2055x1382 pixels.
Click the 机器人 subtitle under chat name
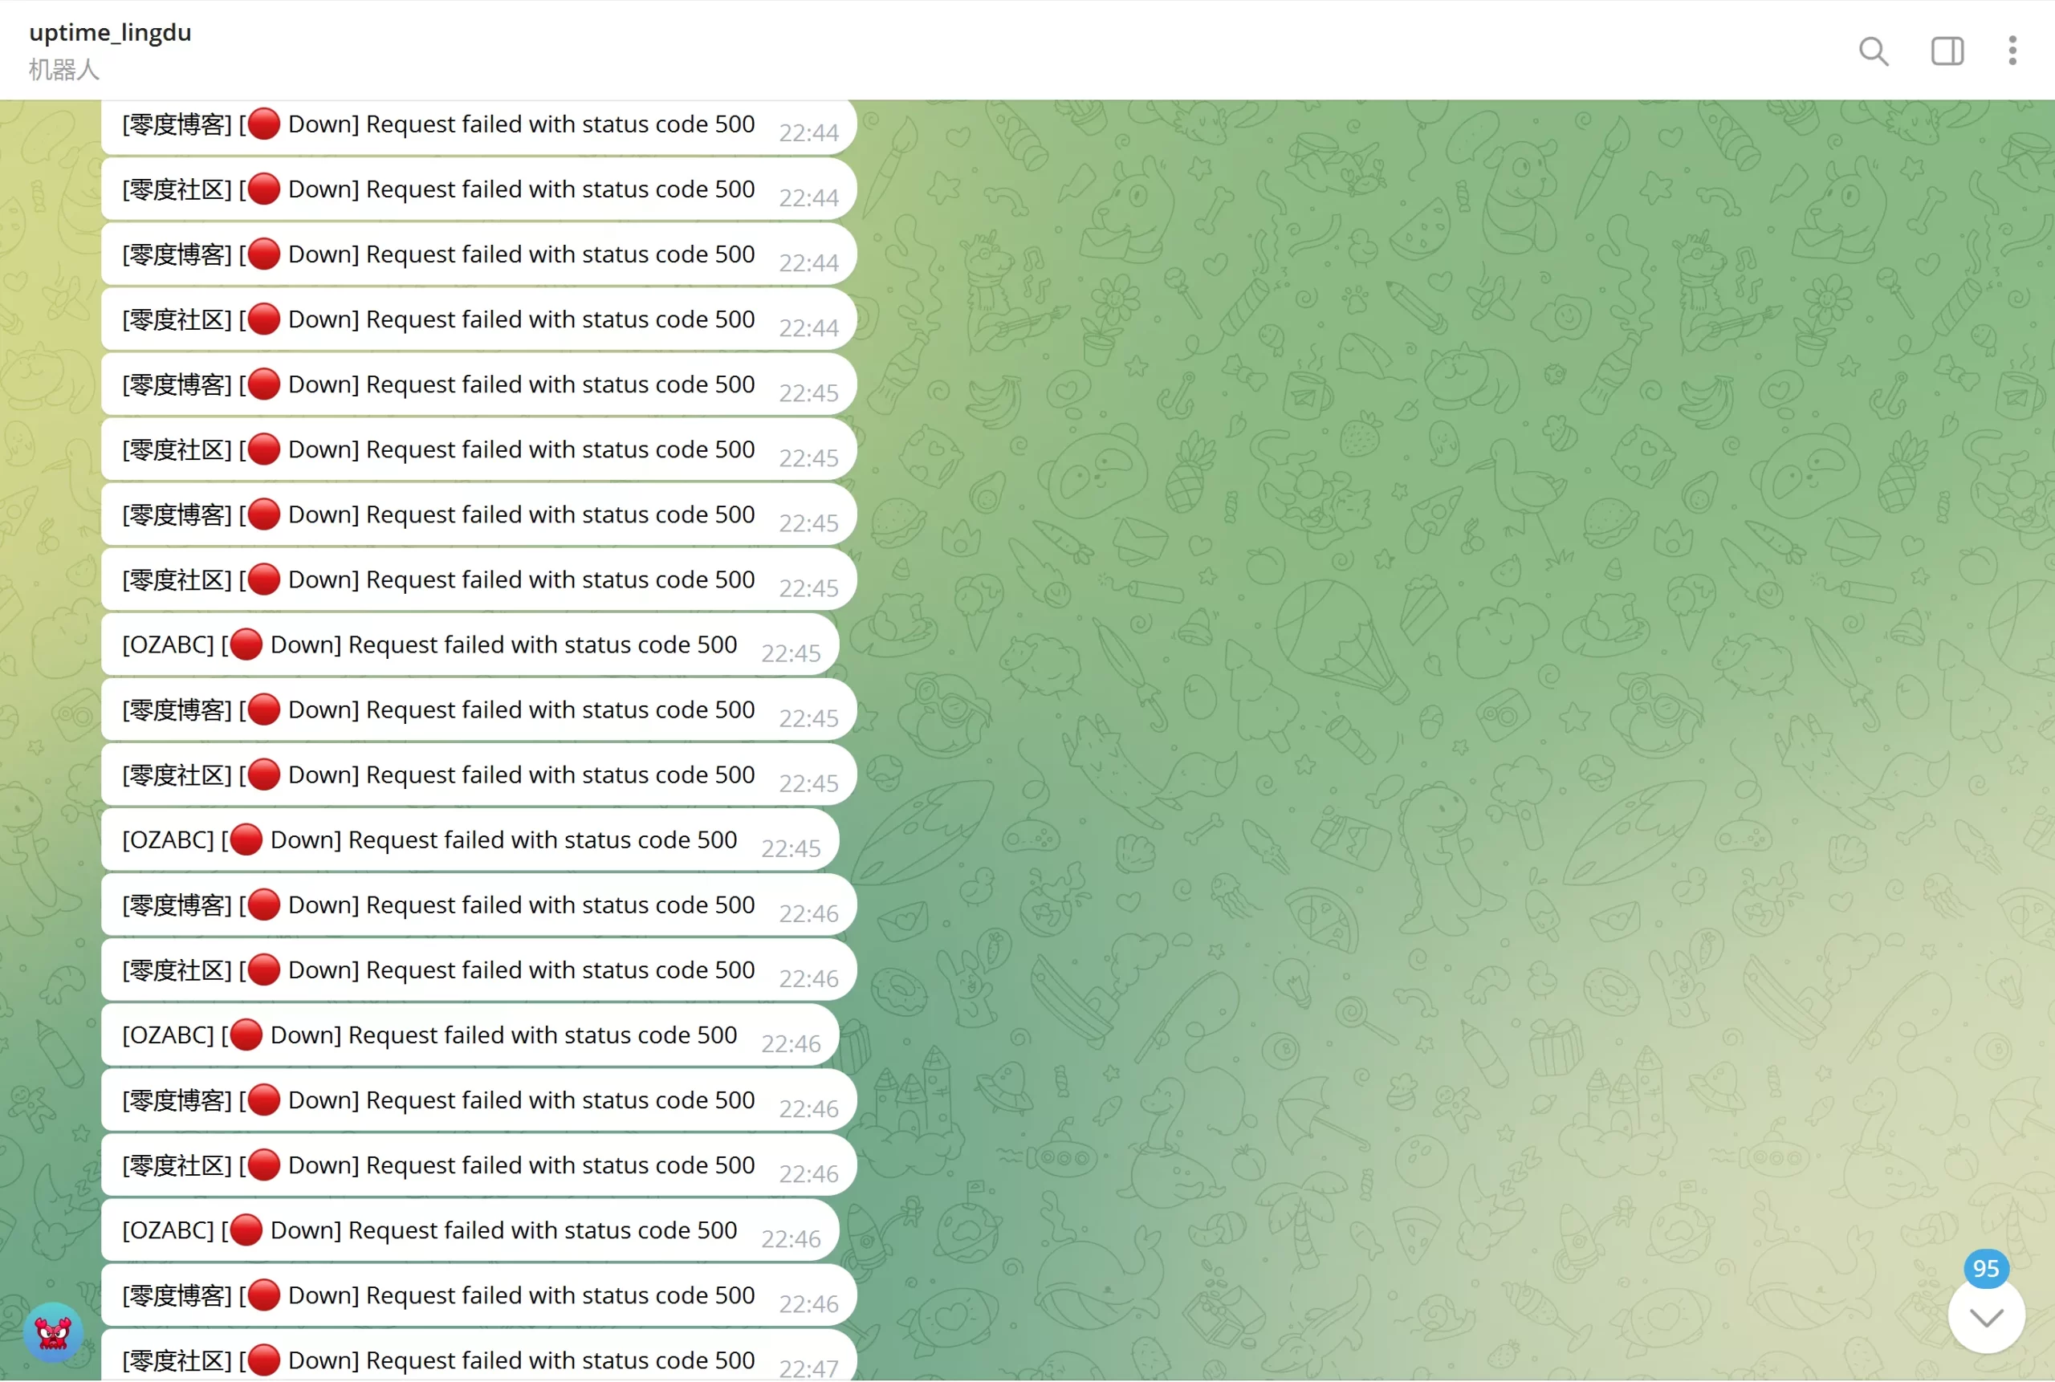pyautogui.click(x=63, y=70)
